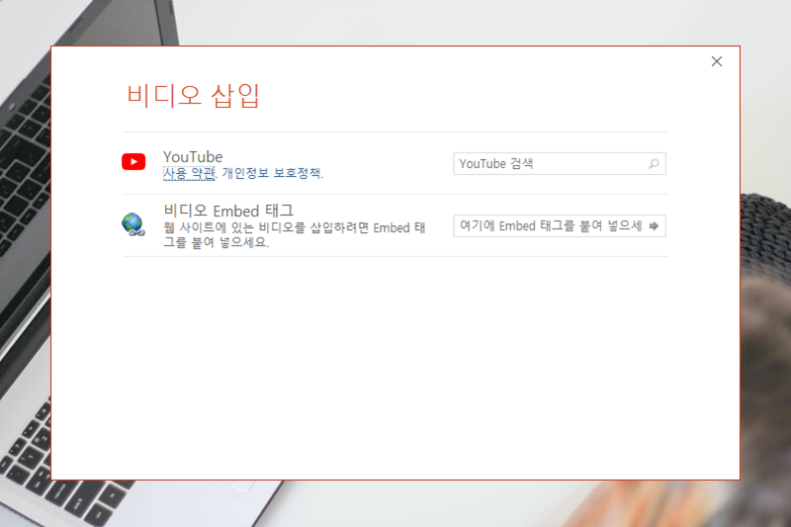
Task: Click the red YouTube logo icon
Action: [x=133, y=162]
